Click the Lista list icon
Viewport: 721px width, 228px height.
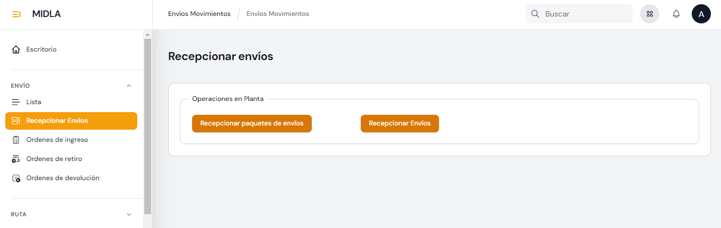tap(16, 102)
